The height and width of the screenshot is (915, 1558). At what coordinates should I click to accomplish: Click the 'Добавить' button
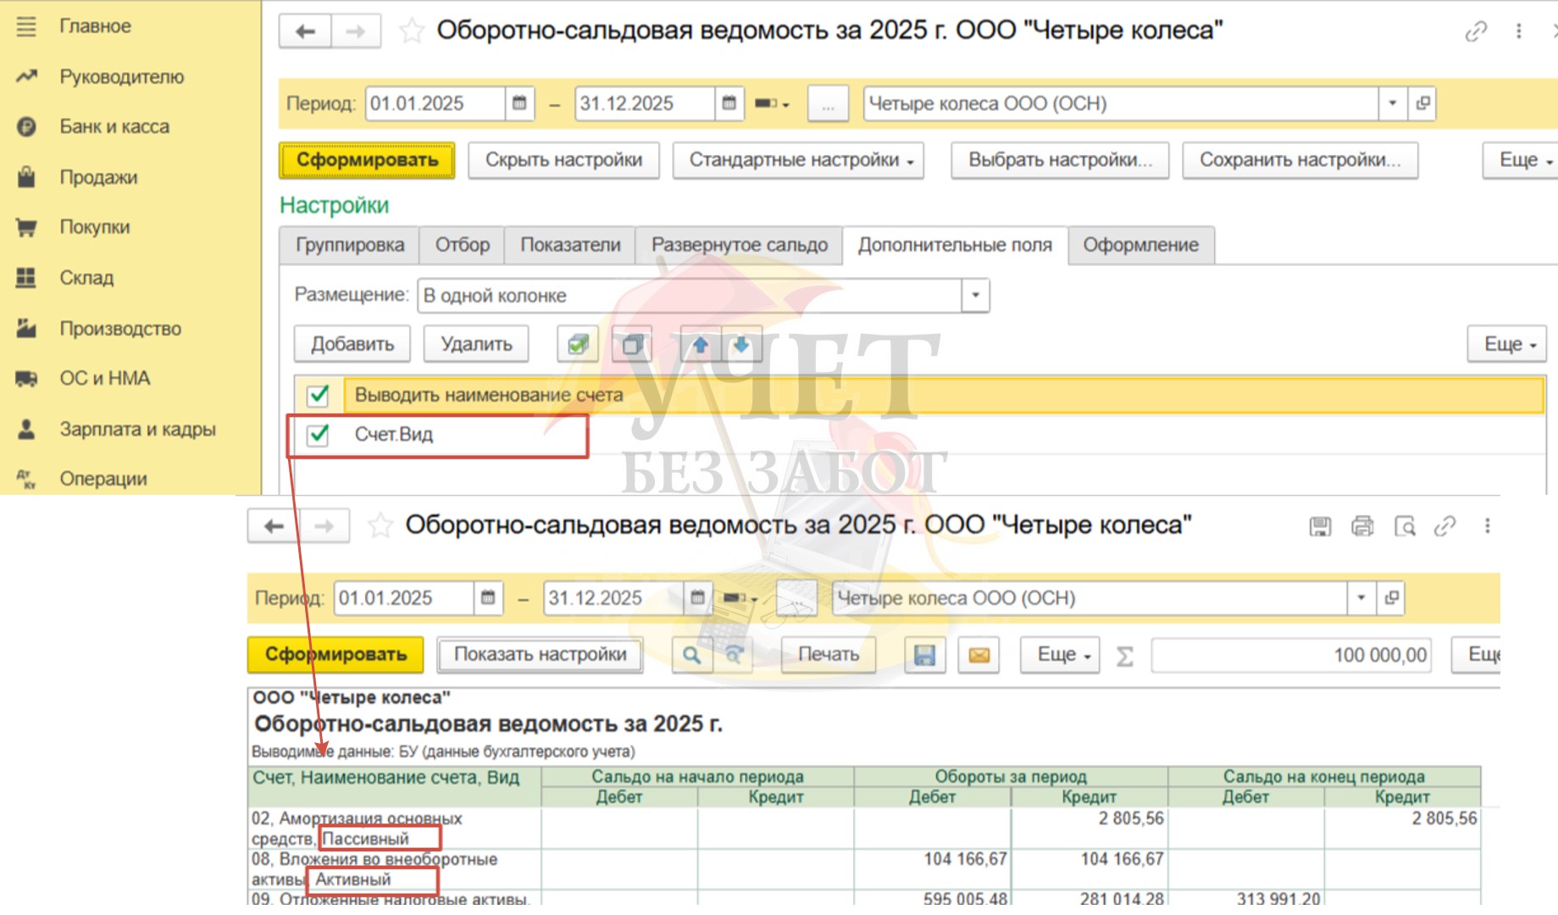(x=352, y=344)
